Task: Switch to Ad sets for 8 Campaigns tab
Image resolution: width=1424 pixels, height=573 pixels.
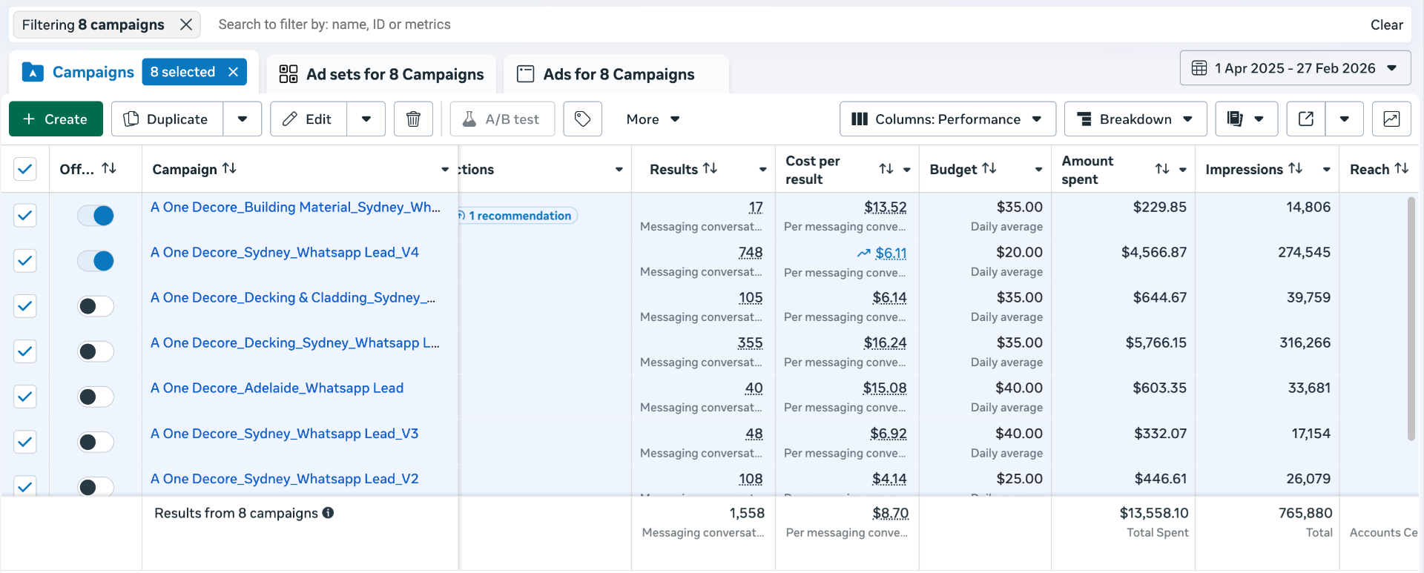Action: [381, 74]
